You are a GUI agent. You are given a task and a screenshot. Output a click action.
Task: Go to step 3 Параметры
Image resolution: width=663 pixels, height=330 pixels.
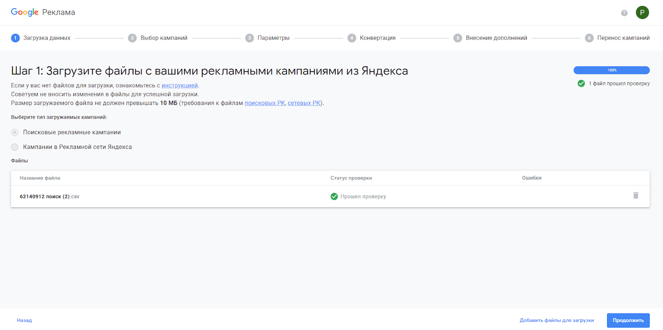[267, 38]
